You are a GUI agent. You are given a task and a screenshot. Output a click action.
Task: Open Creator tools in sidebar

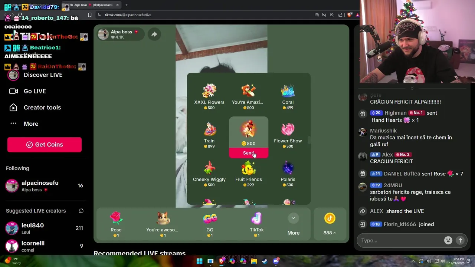coord(42,108)
